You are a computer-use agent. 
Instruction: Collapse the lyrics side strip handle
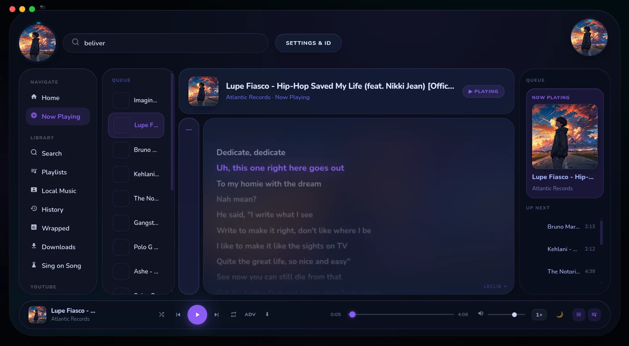pyautogui.click(x=189, y=130)
